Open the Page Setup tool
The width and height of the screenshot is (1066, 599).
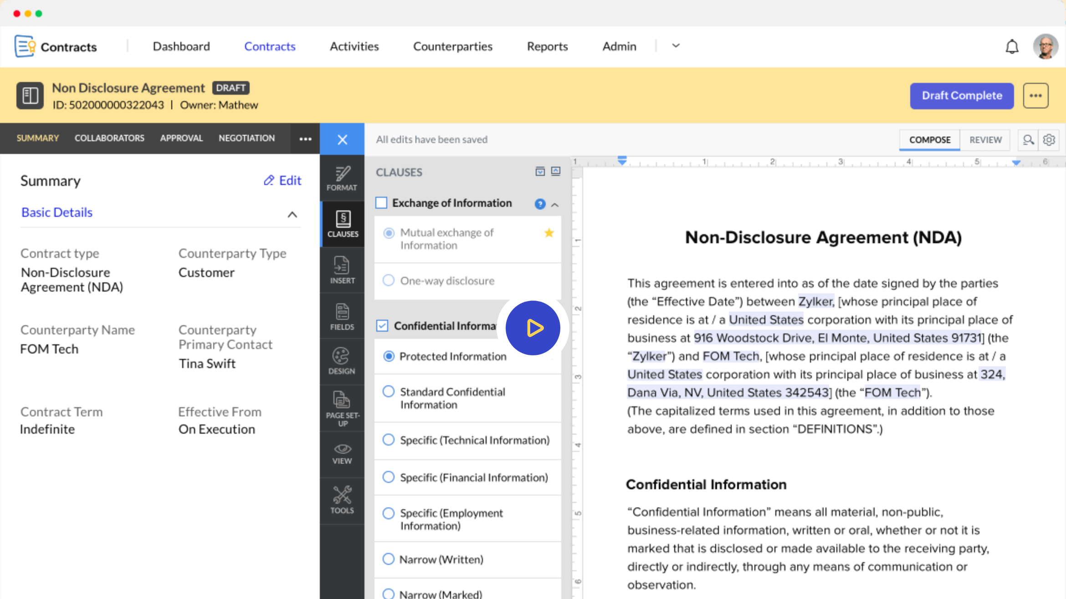343,409
